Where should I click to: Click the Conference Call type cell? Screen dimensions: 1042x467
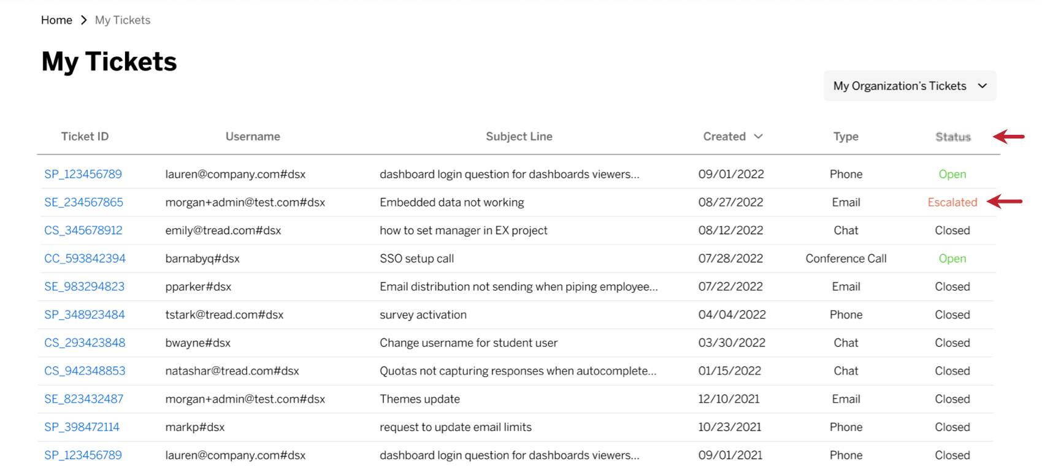tap(846, 259)
